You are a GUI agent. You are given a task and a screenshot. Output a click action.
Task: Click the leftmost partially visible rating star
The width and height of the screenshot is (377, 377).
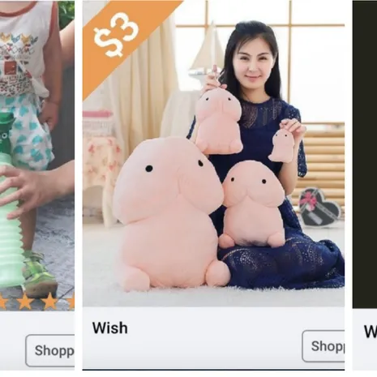(2, 301)
